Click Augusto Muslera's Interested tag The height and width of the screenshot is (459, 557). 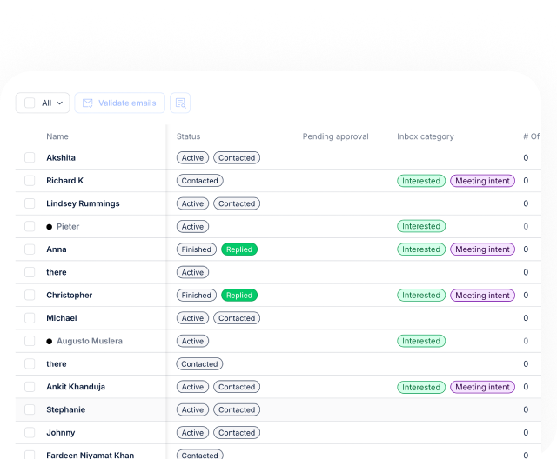(421, 341)
